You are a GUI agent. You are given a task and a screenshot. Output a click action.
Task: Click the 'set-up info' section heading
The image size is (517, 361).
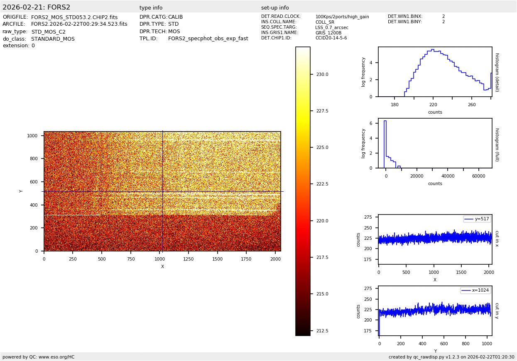(275, 8)
